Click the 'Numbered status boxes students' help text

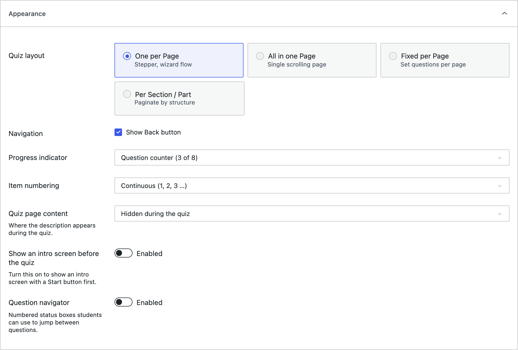[x=55, y=322]
